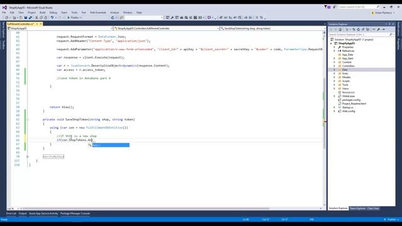This screenshot has height=226, width=402.
Task: Click the Undo arrow icon
Action: click(x=52, y=18)
